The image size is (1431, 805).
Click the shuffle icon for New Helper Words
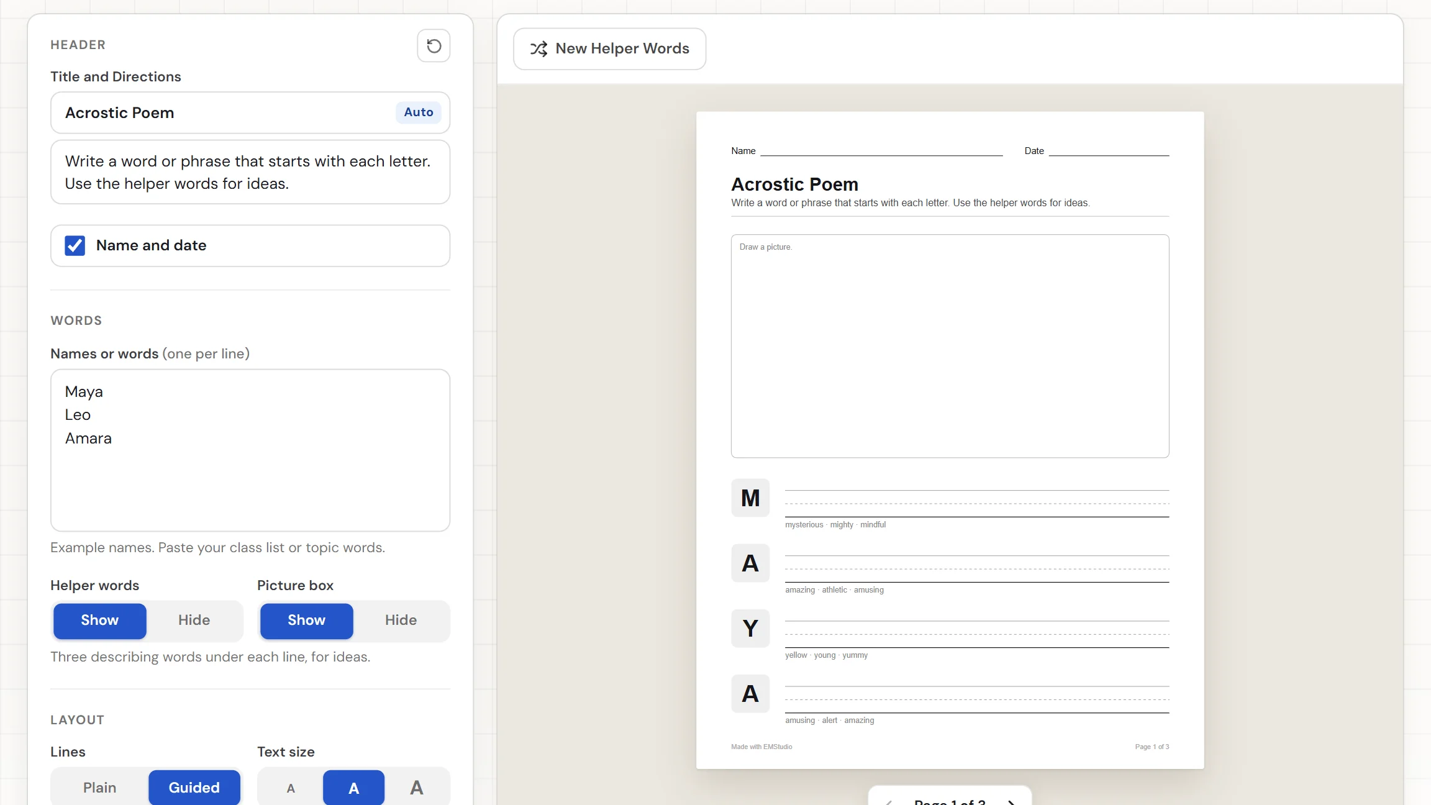tap(538, 49)
